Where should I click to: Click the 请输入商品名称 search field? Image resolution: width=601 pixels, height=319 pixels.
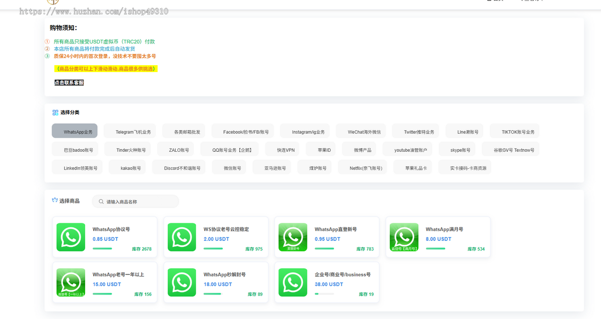(x=135, y=201)
